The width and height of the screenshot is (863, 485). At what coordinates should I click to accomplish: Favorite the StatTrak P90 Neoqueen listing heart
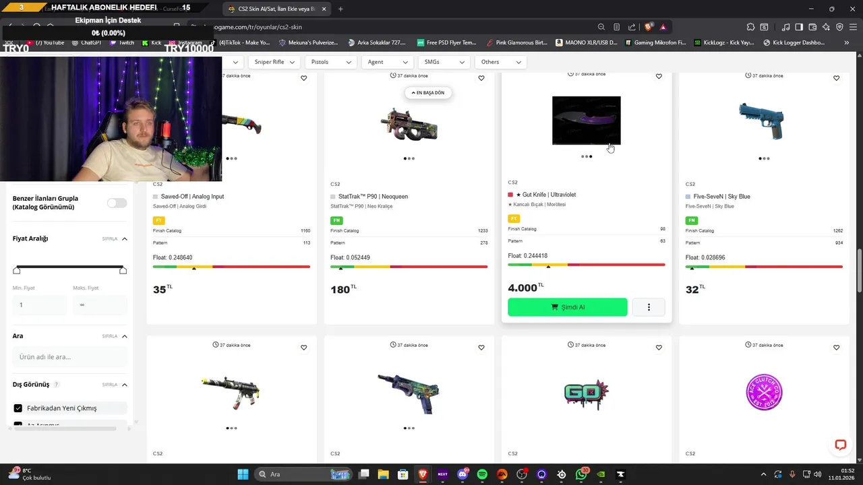click(x=481, y=78)
